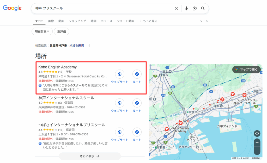
Task: Go to the ニュース tab
Action: (107, 21)
